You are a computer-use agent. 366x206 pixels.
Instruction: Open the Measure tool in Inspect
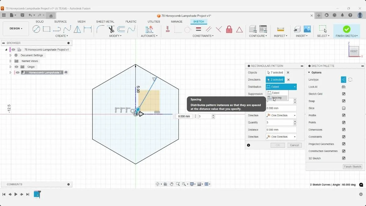tap(281, 29)
